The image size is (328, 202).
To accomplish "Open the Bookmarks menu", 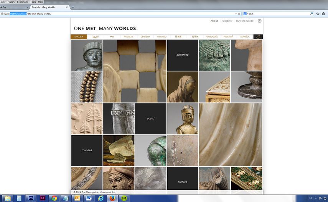I will (x=23, y=2).
